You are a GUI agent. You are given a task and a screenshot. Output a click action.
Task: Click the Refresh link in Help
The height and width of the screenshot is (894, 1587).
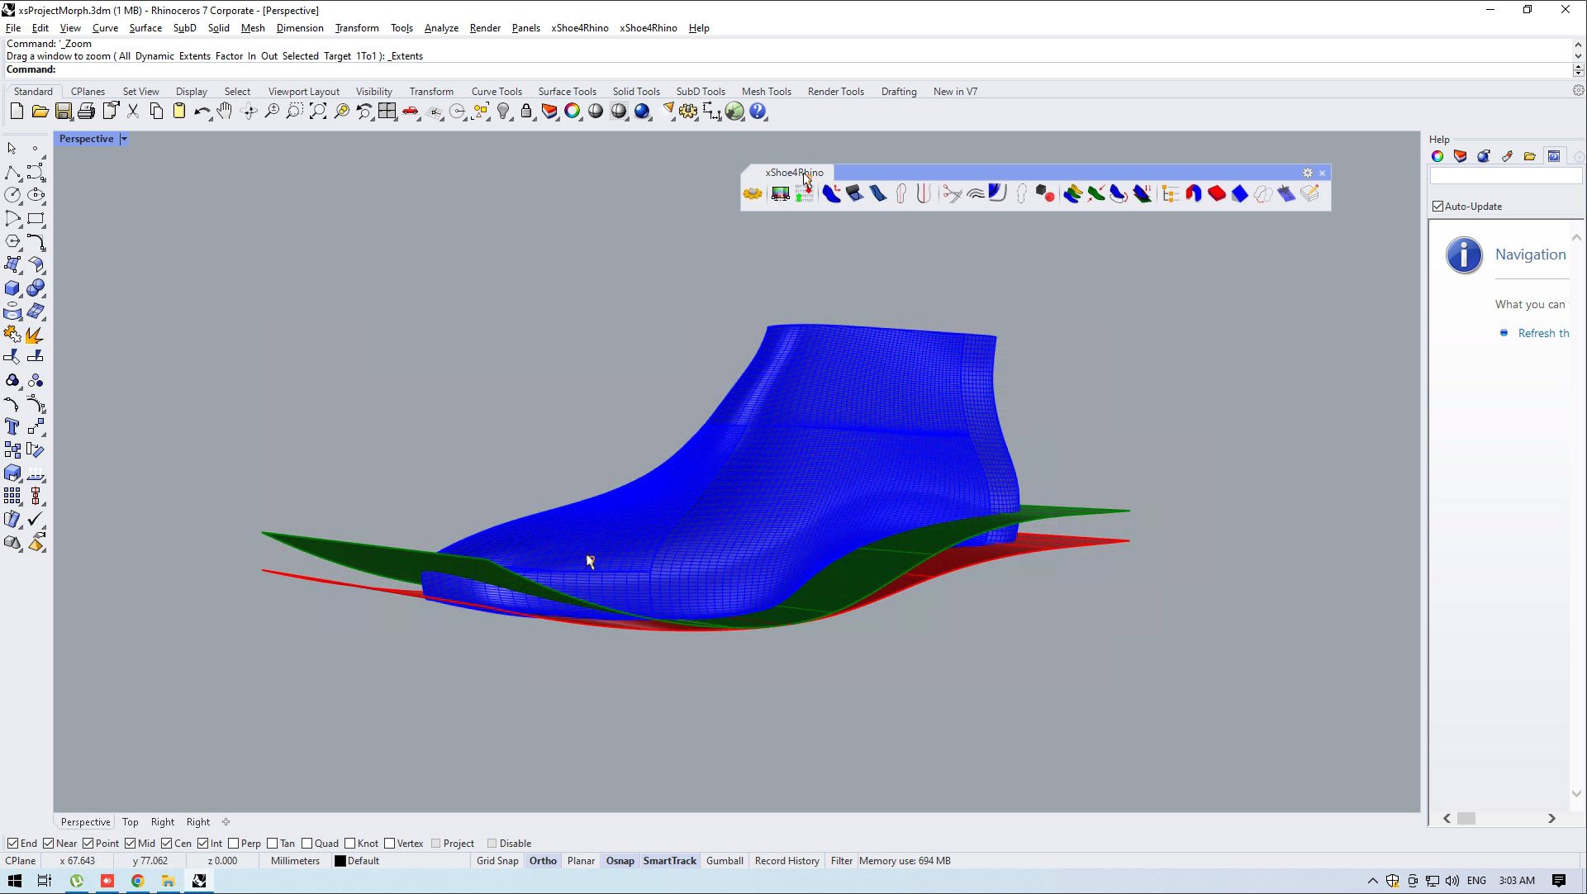point(1542,333)
